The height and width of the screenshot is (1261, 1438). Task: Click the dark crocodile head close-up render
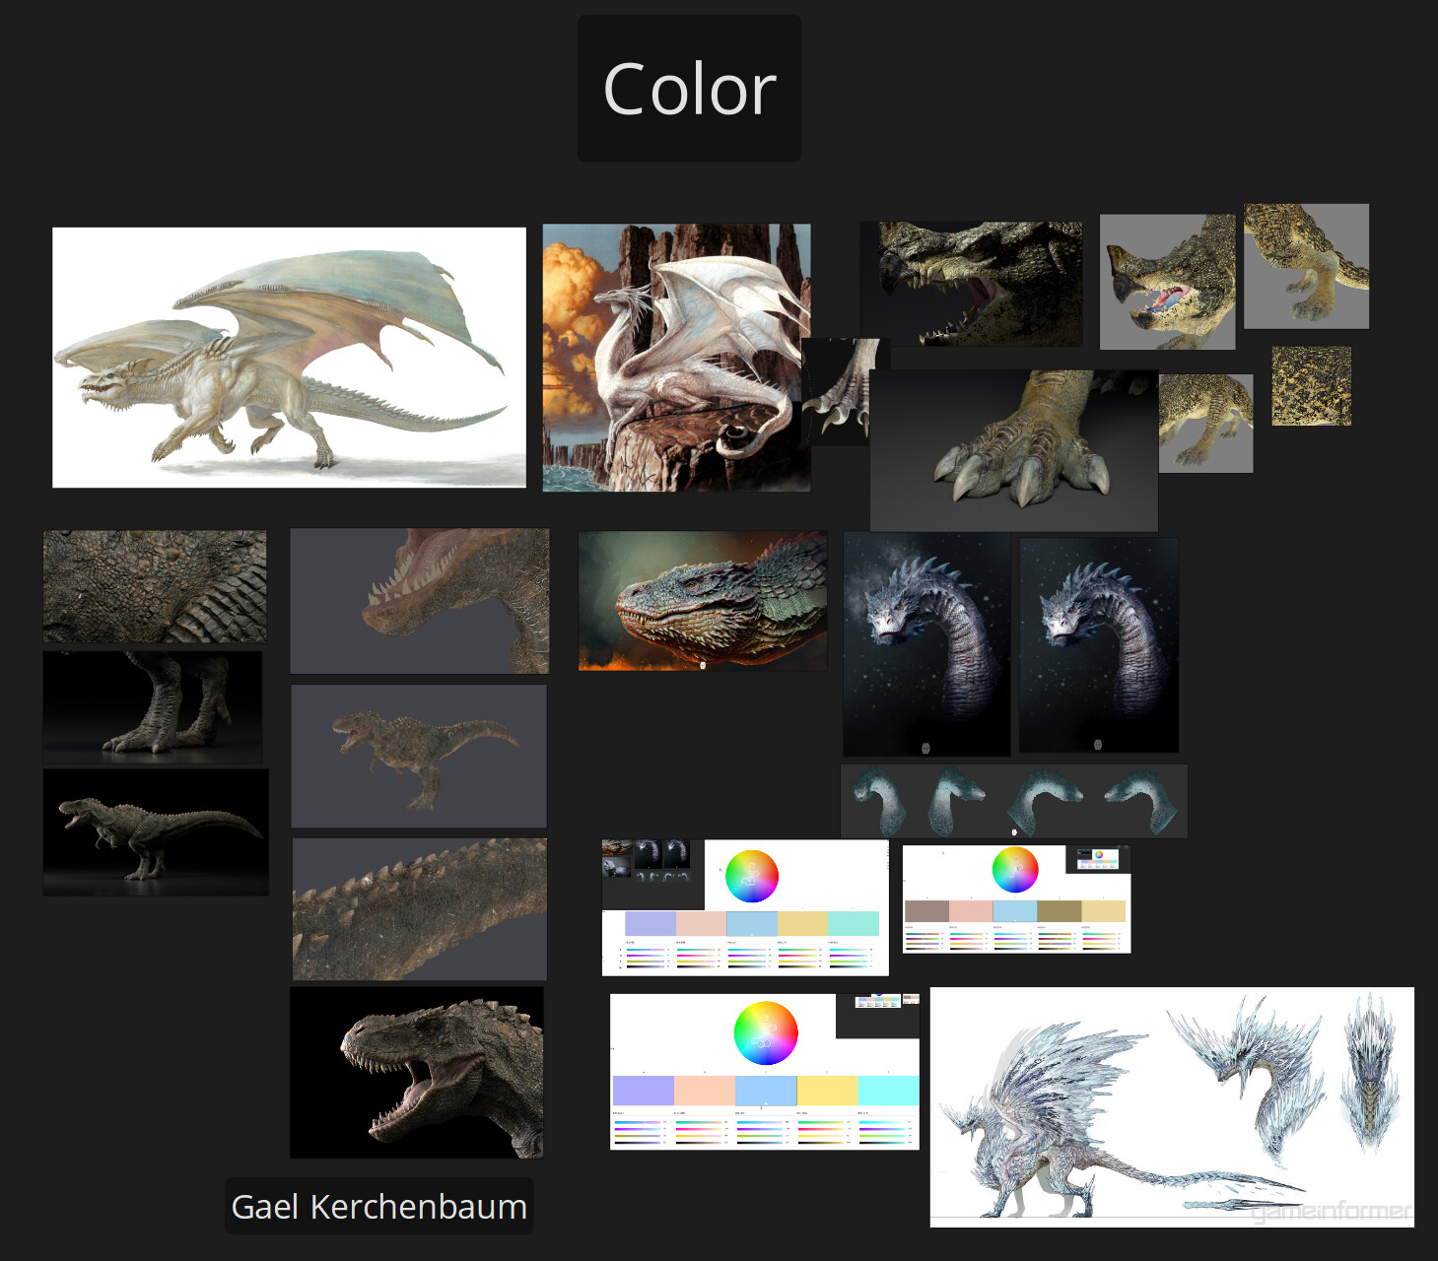pos(971,283)
